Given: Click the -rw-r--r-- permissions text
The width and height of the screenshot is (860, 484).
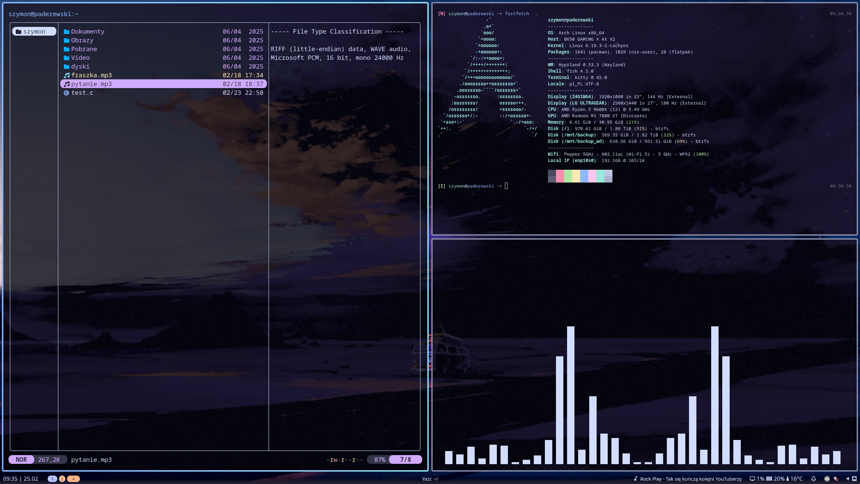Looking at the screenshot, I should tap(345, 460).
